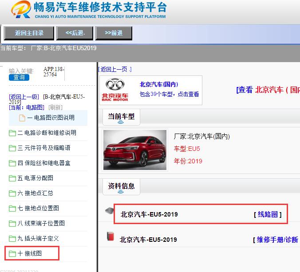The image size is (300, 272).
Task: Go forward with >>前进 button
Action: coord(114,33)
